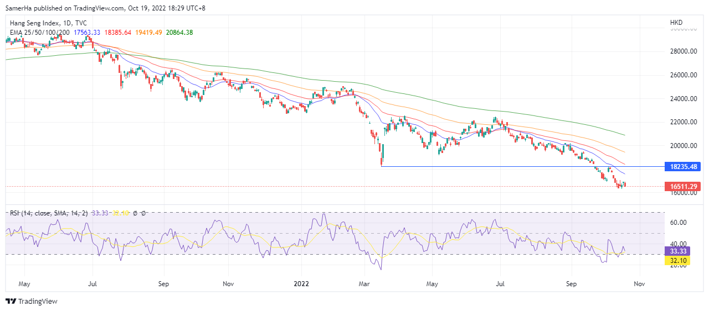Click the TradingView logo at bottom left

32,301
